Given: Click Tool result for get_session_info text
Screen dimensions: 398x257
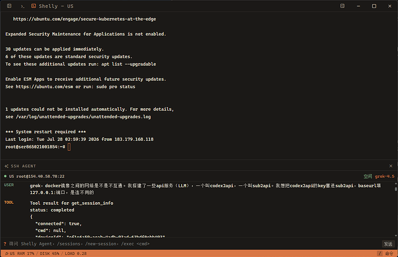Looking at the screenshot, I should pyautogui.click(x=72, y=203).
